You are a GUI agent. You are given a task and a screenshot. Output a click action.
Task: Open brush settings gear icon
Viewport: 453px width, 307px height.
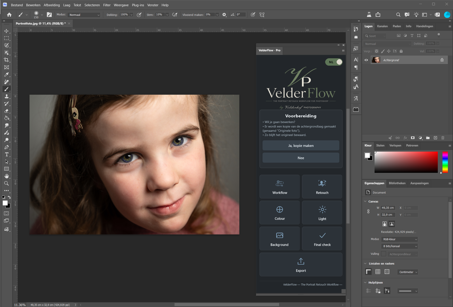224,15
